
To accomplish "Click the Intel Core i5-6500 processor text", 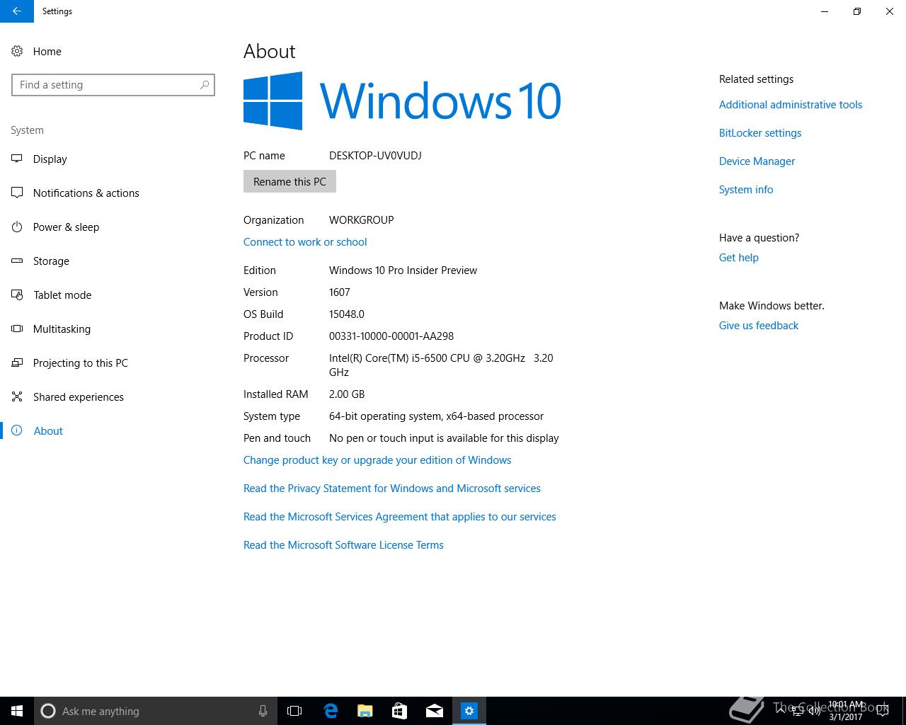I will coord(441,365).
